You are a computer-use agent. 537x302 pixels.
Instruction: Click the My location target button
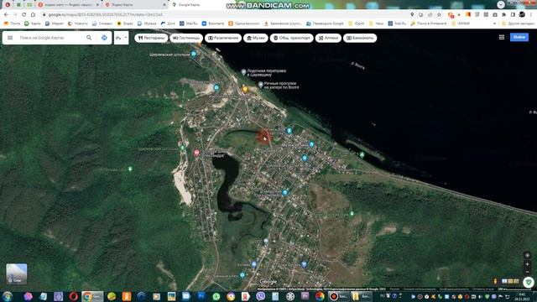click(528, 255)
